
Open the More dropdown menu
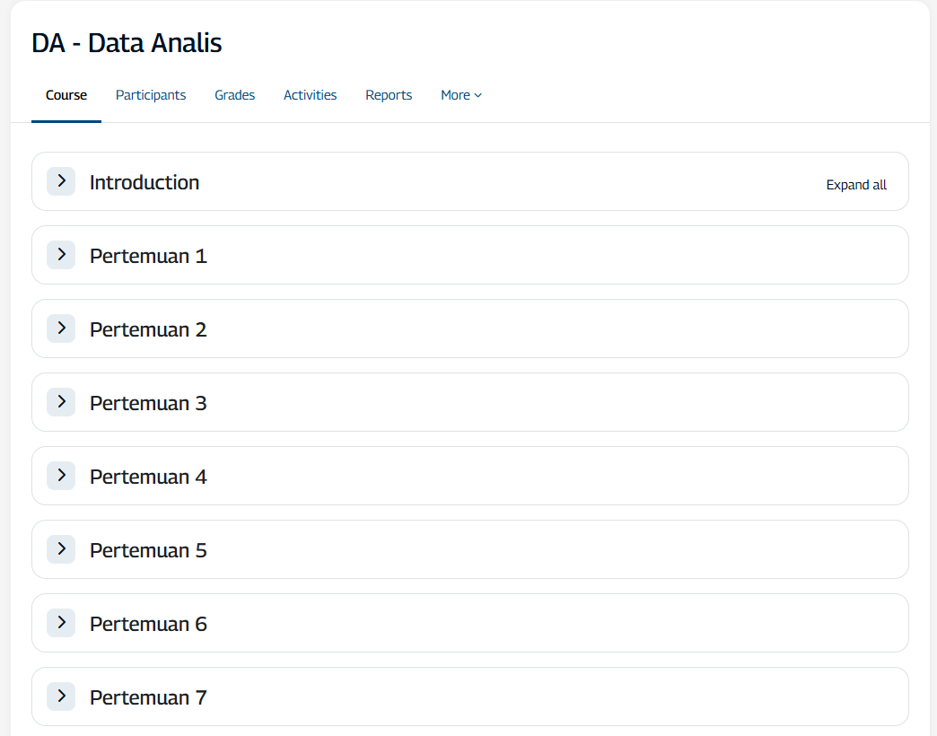pos(461,95)
